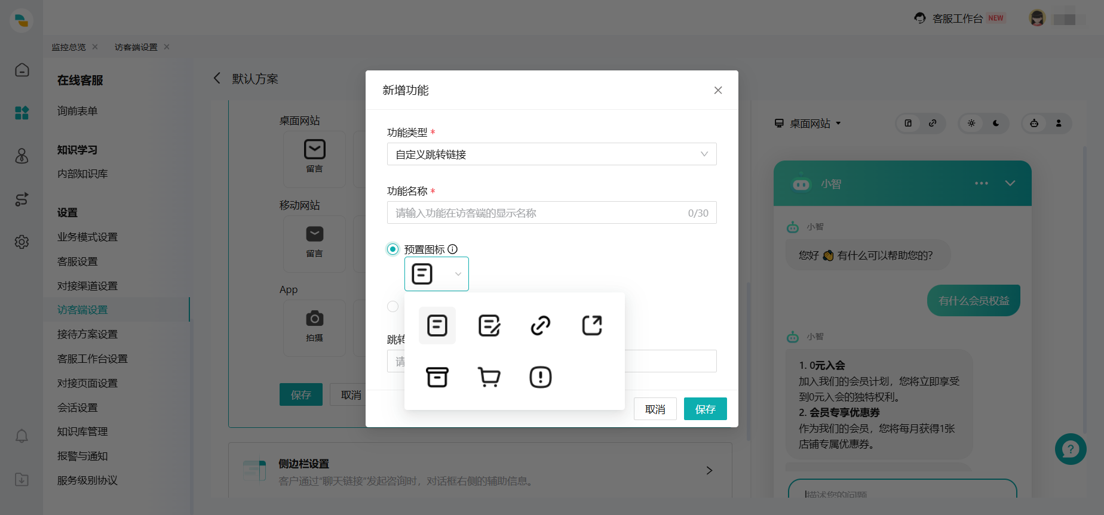Switch to the 访客端设置 tab
1104x515 pixels.
tap(136, 47)
